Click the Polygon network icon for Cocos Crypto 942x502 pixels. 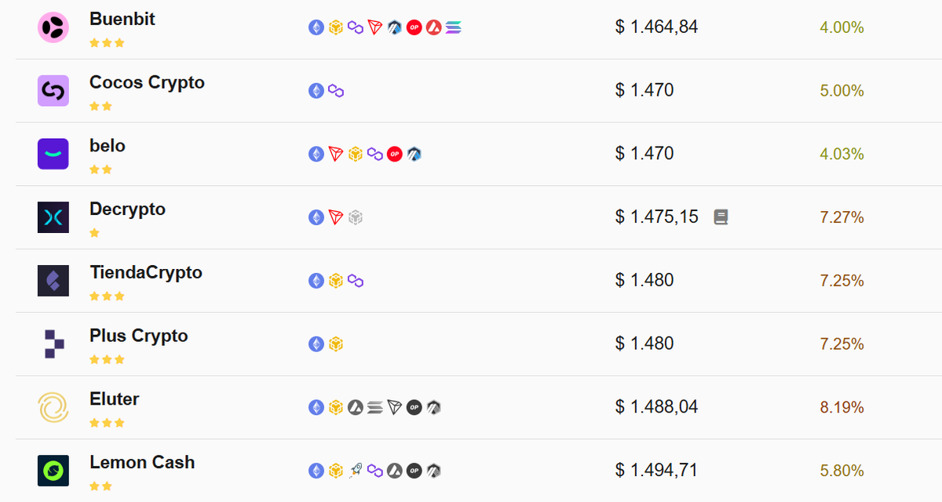click(x=336, y=91)
